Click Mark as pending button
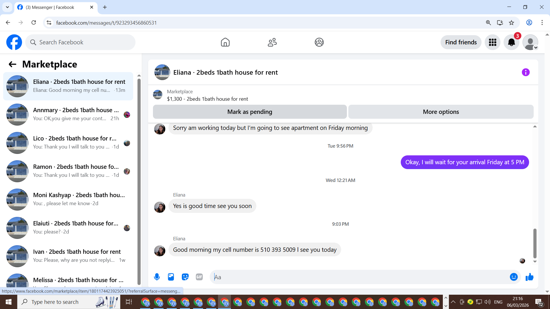This screenshot has height=309, width=550. coord(250,112)
